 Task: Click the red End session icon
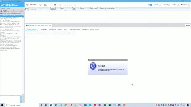point(55,5)
